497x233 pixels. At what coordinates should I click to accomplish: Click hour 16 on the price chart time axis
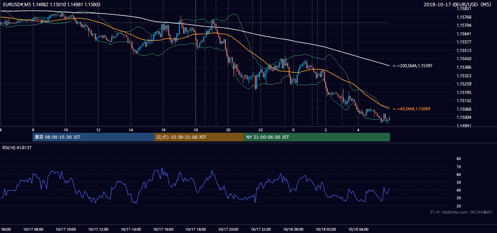coord(163,130)
